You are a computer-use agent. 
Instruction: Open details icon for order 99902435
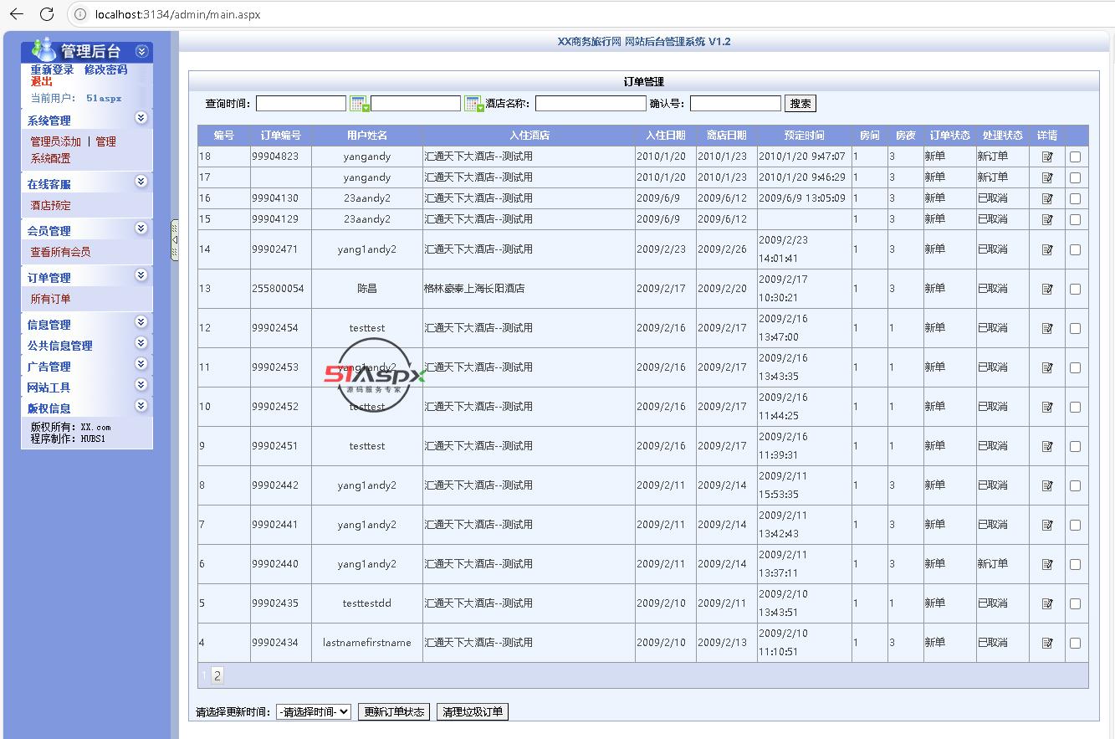tap(1047, 603)
